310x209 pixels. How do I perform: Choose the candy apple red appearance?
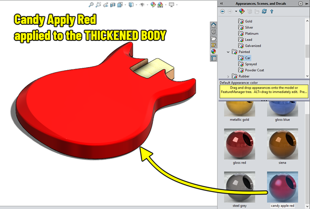coord(282,190)
